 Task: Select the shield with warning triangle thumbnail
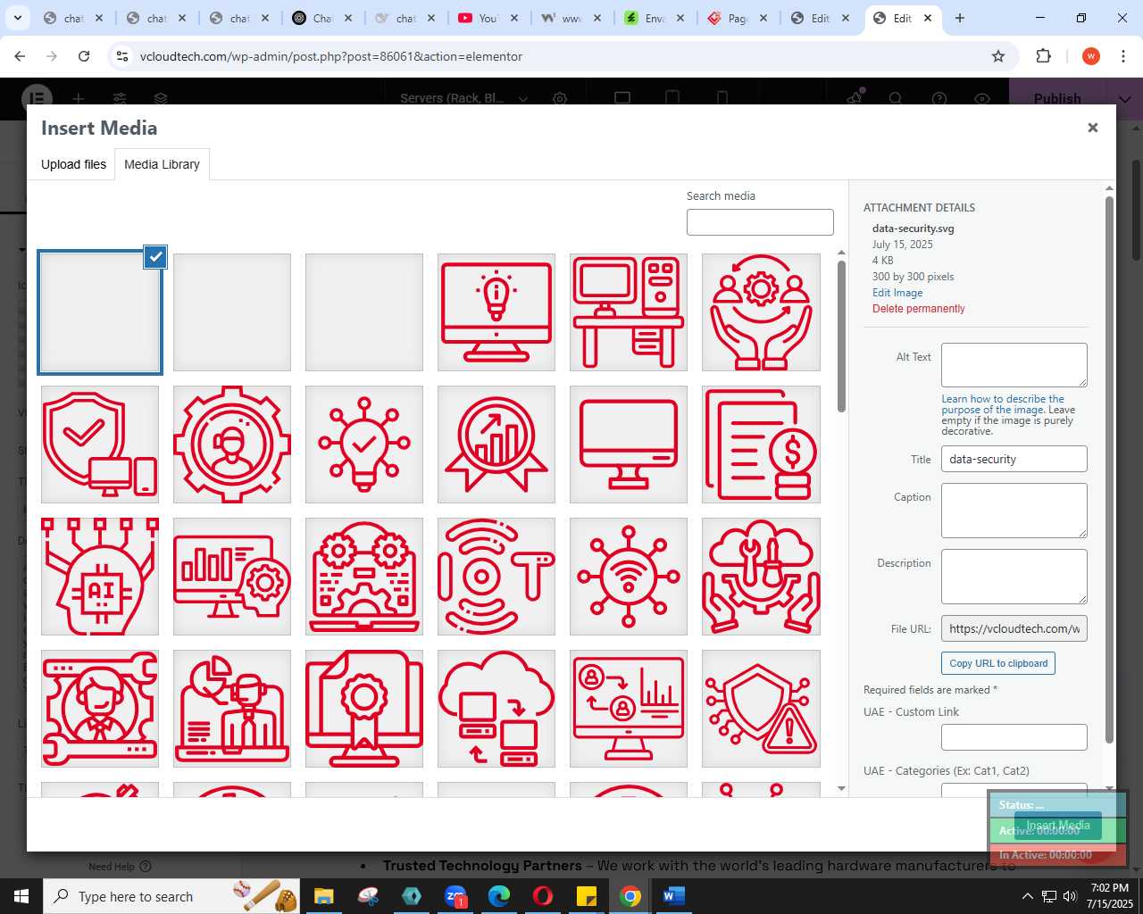pyautogui.click(x=761, y=709)
